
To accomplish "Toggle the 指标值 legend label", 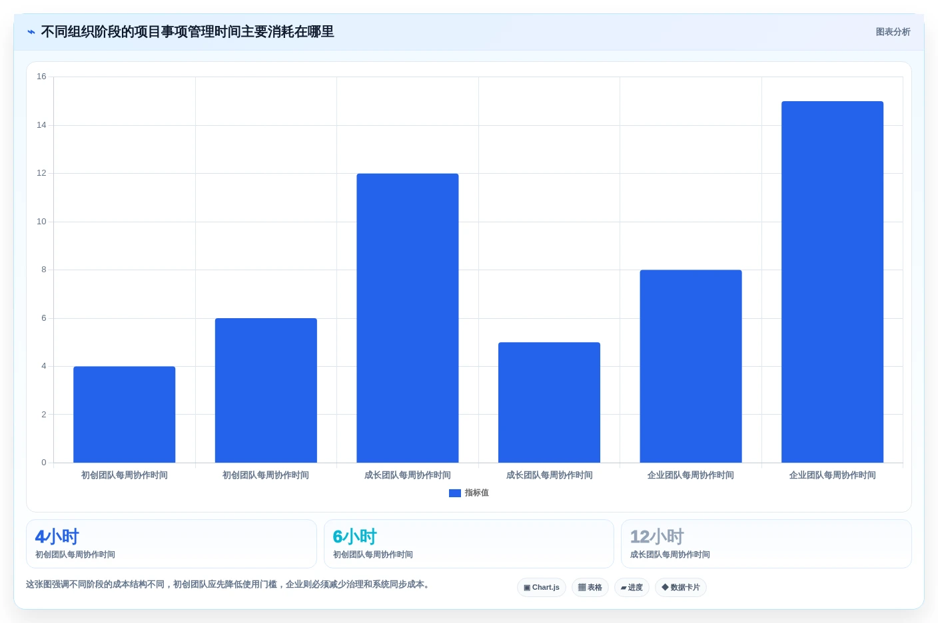I will point(476,493).
